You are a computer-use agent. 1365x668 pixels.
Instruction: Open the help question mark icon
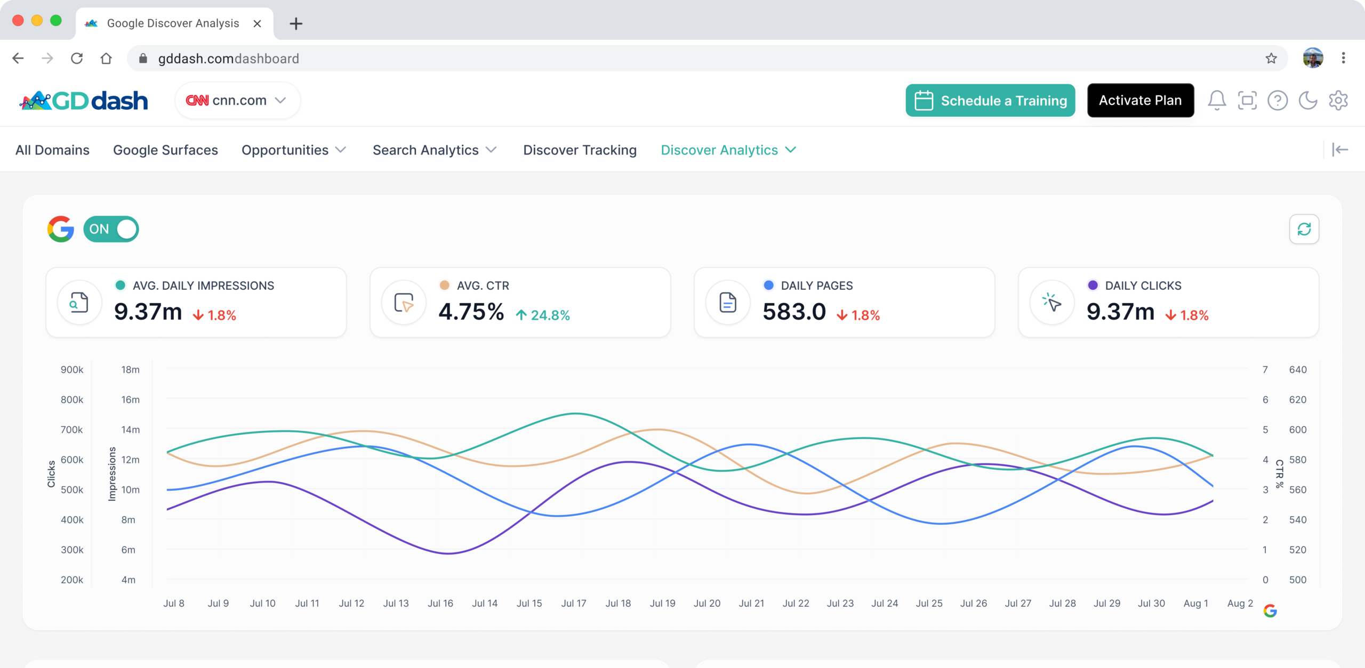tap(1278, 100)
